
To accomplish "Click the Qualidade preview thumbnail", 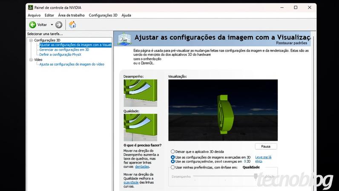I will pos(140,127).
